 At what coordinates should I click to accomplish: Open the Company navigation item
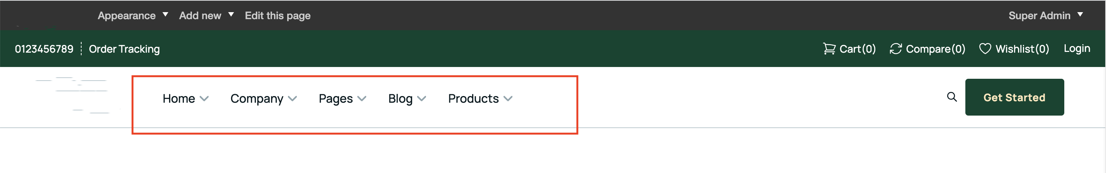point(256,99)
